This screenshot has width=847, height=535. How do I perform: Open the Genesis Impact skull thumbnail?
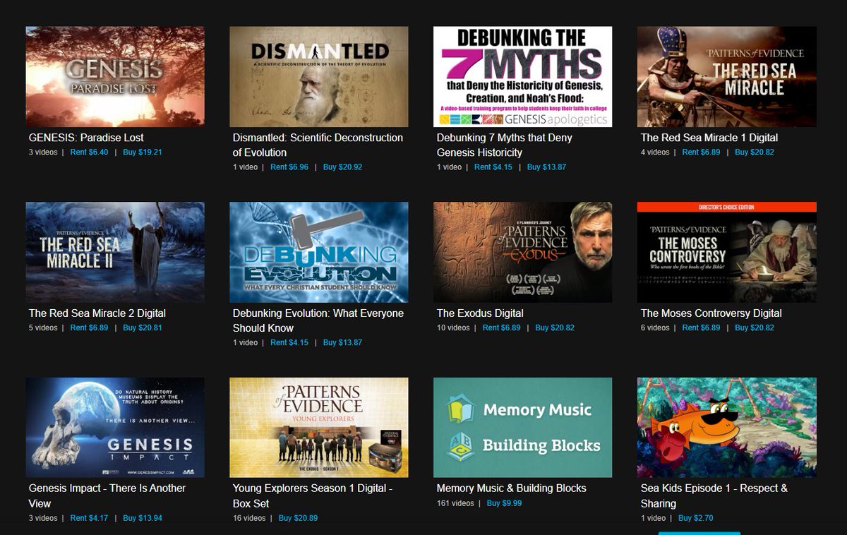(x=115, y=428)
